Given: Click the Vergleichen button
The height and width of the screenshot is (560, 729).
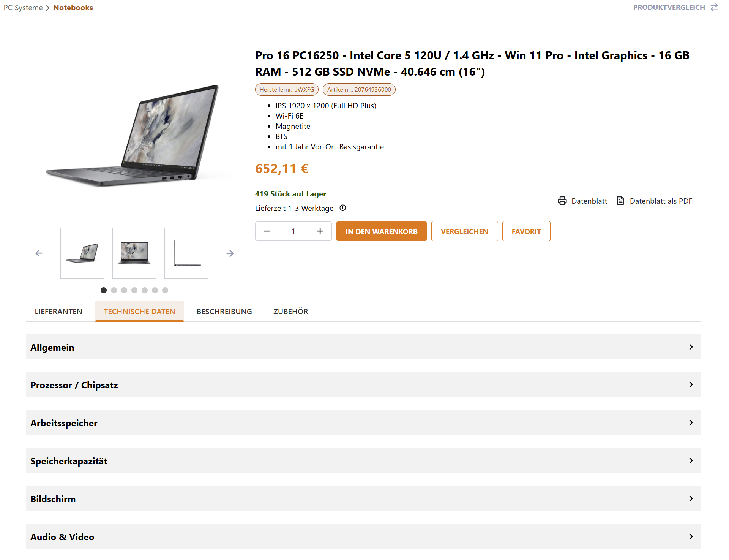Looking at the screenshot, I should 464,231.
